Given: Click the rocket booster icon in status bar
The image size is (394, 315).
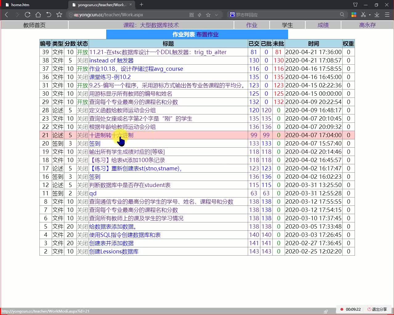Looking at the screenshot, I should click(x=326, y=311).
